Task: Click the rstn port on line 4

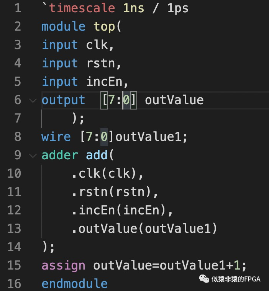Action: point(101,63)
